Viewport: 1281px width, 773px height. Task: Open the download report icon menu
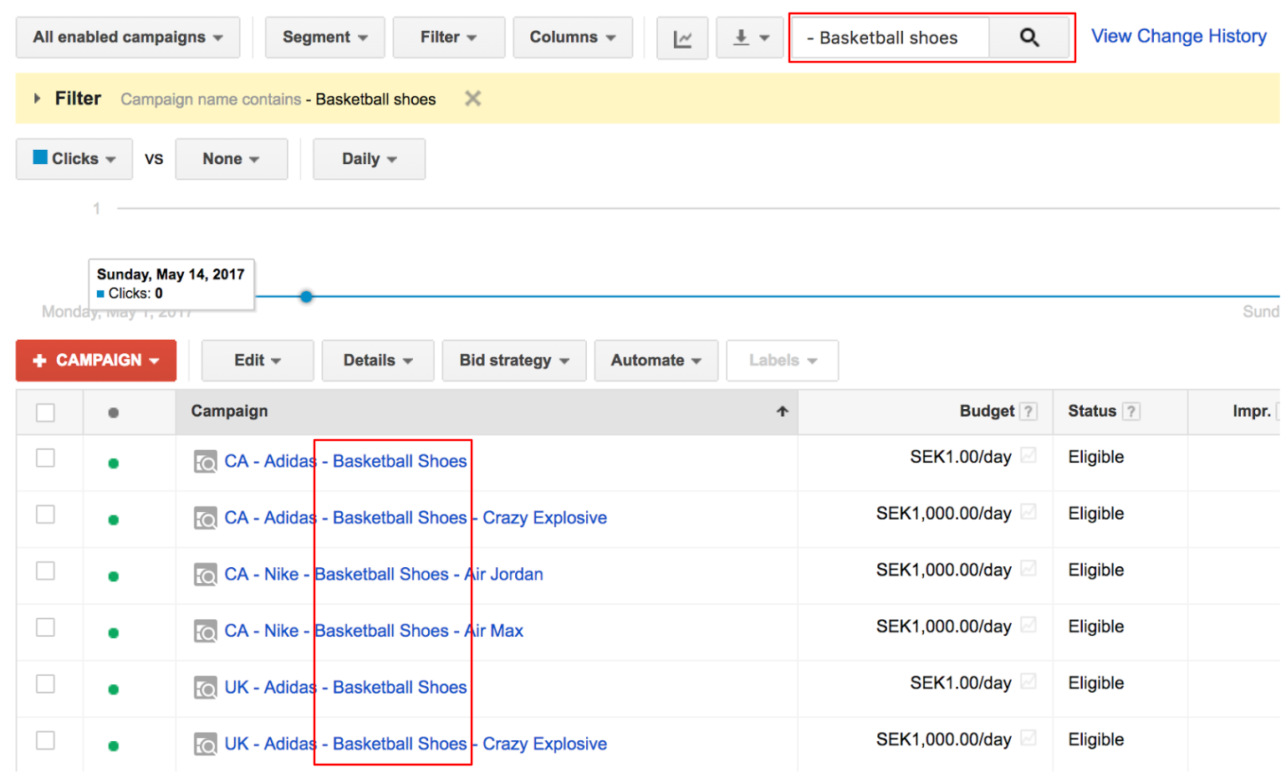pos(749,38)
